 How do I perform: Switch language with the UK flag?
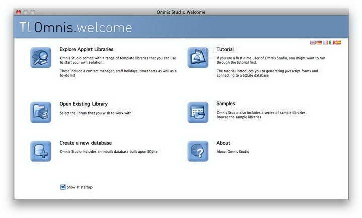coord(313,43)
